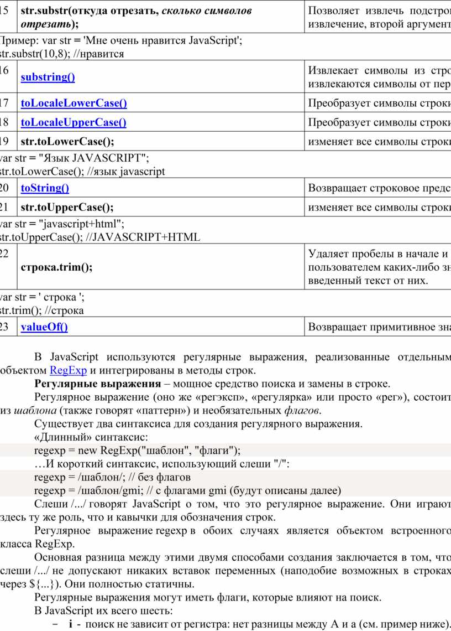
Task: Click the code line "regexp = /шаблон/; // без флагов"
Action: tap(113, 477)
